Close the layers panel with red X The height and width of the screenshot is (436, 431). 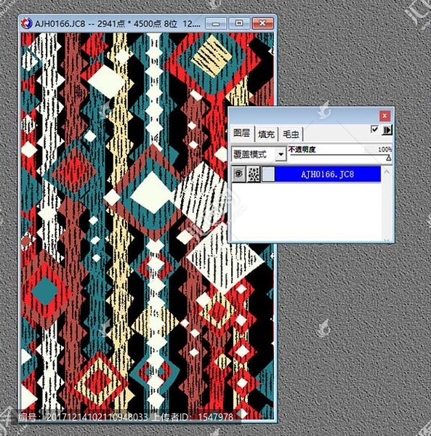[384, 116]
